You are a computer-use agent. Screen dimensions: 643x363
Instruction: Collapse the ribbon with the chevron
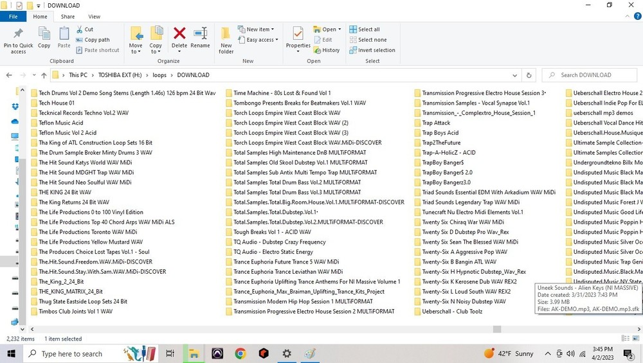coord(628,17)
